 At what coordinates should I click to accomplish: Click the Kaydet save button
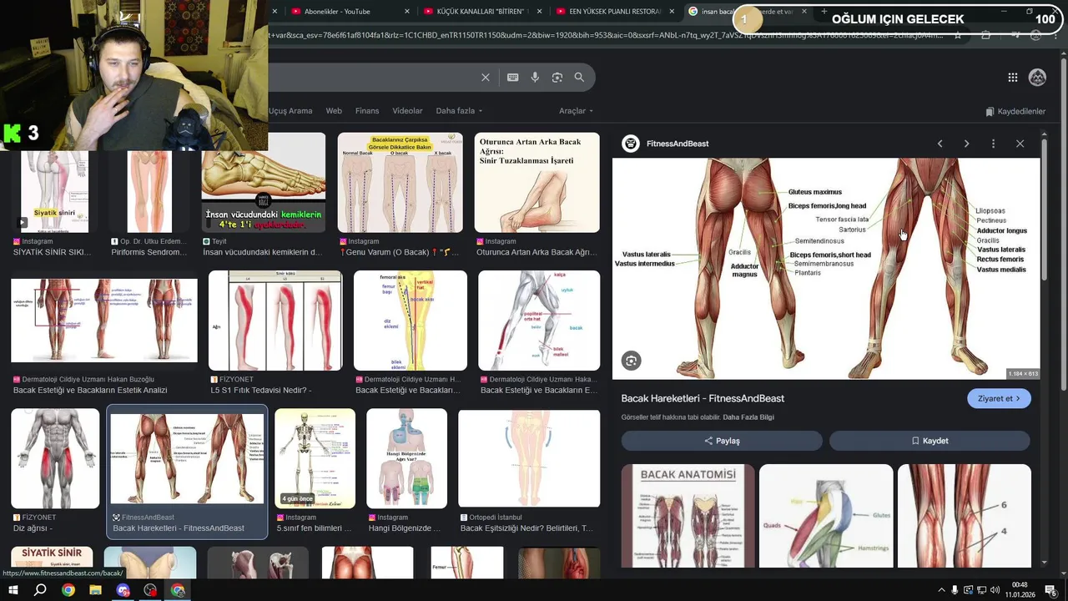tap(929, 441)
